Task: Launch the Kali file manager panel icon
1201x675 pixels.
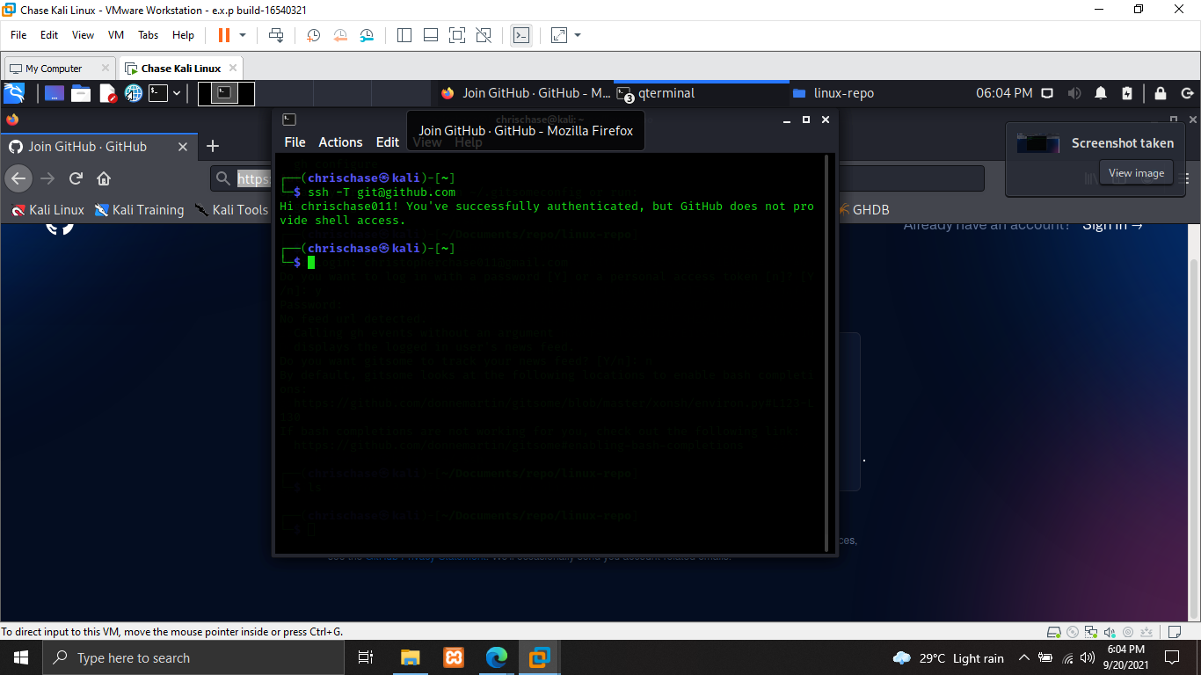Action: (81, 93)
